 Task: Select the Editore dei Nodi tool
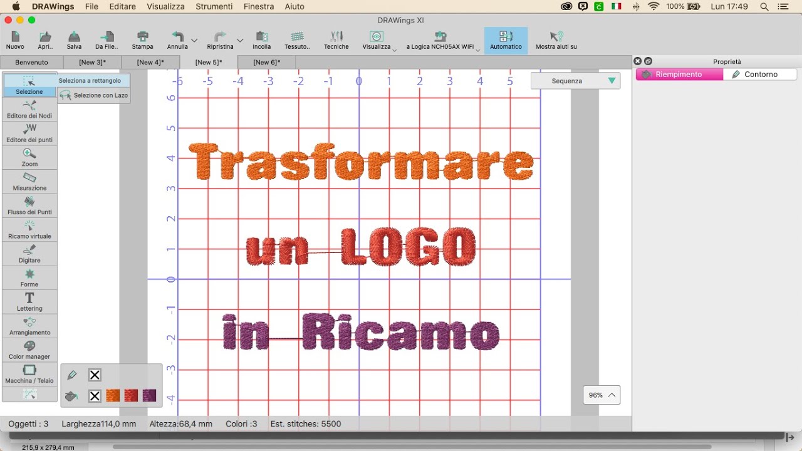pyautogui.click(x=29, y=110)
